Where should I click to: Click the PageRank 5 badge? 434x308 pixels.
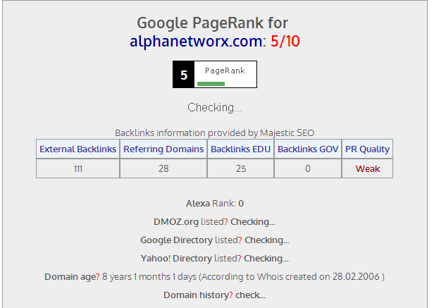(x=215, y=75)
